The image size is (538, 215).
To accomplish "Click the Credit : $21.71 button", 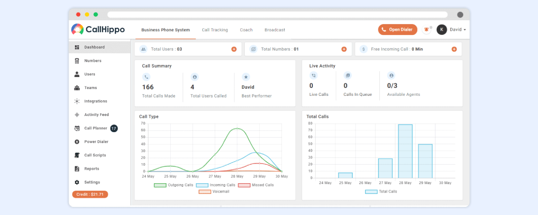I will (90, 194).
